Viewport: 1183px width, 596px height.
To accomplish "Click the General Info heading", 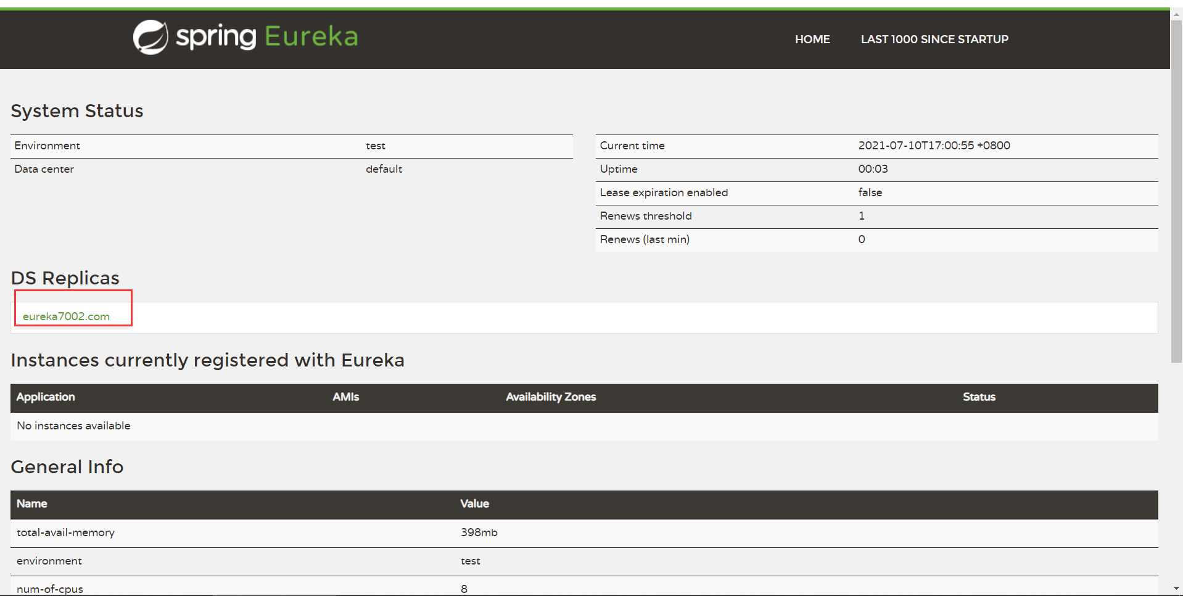I will [x=67, y=467].
